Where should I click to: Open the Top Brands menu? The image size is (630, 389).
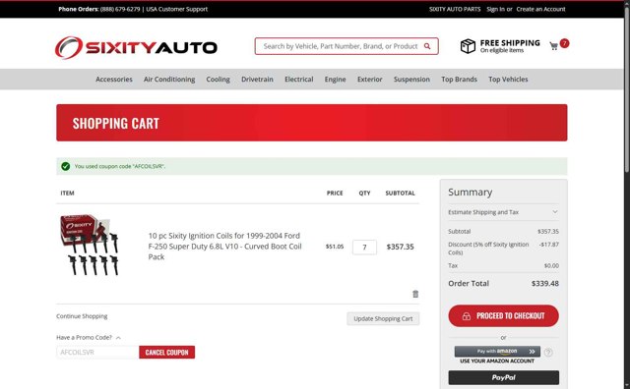pyautogui.click(x=460, y=80)
